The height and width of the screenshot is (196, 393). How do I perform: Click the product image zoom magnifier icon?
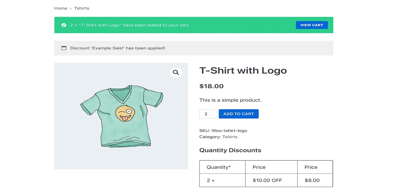(176, 73)
